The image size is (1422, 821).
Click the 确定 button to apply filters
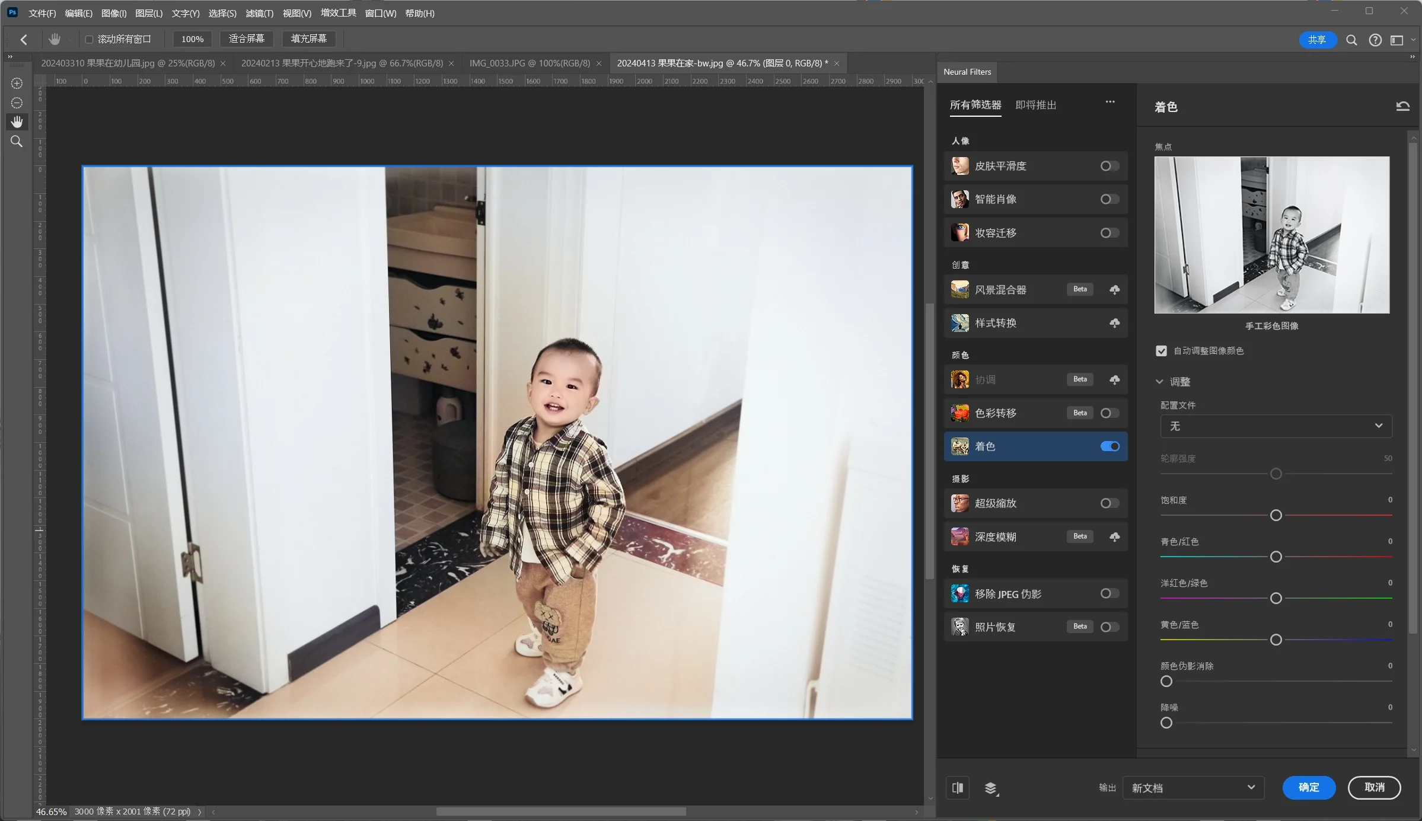[1309, 787]
